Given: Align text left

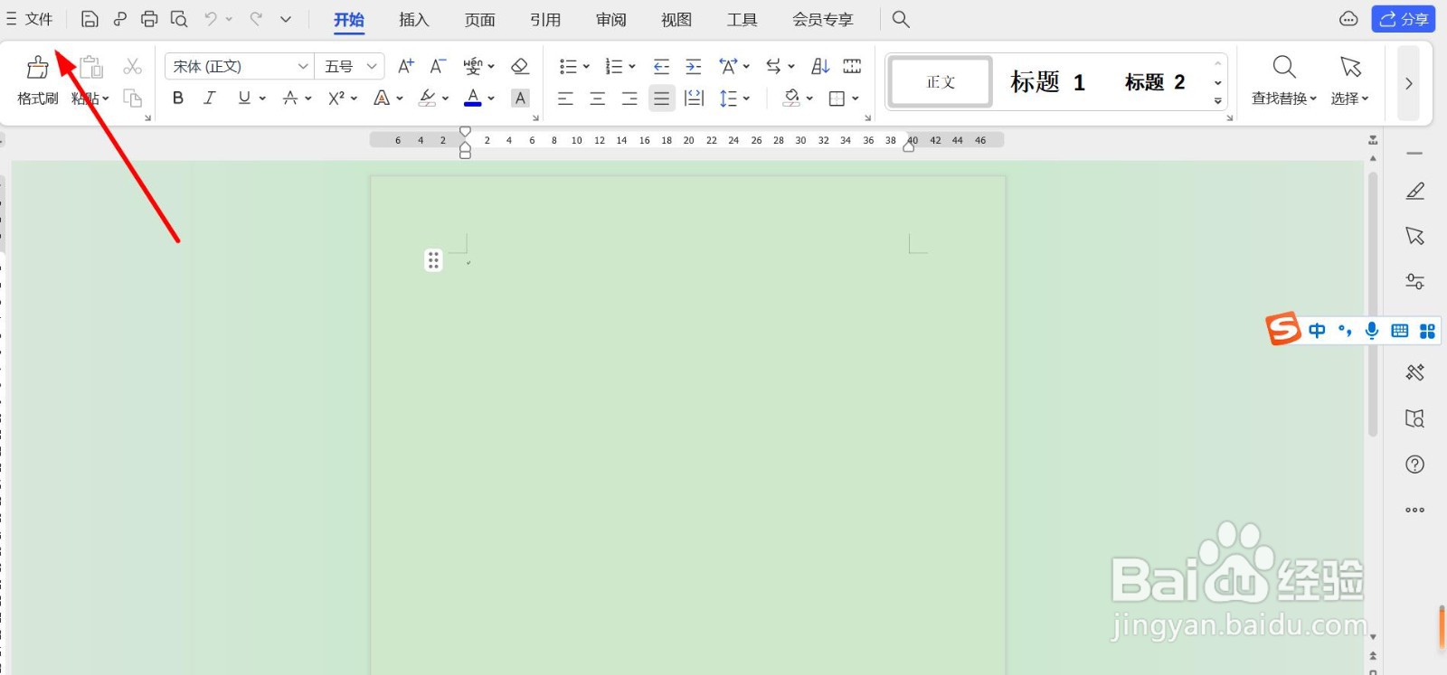Looking at the screenshot, I should (565, 98).
